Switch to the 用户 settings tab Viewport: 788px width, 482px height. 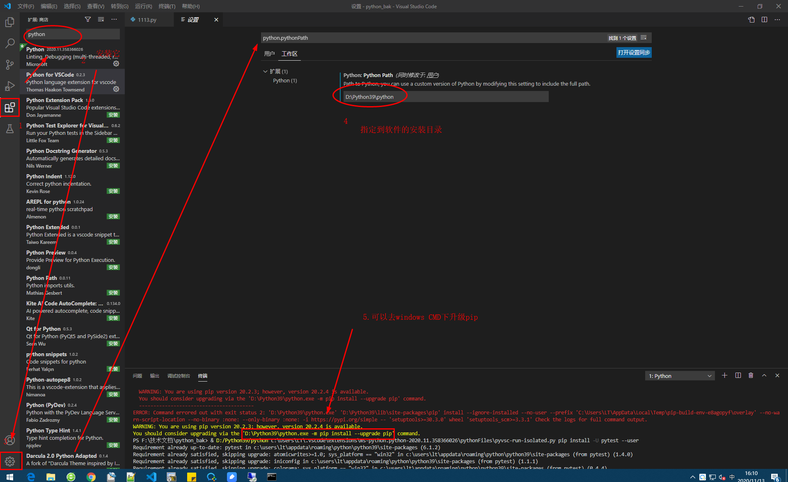tap(269, 54)
